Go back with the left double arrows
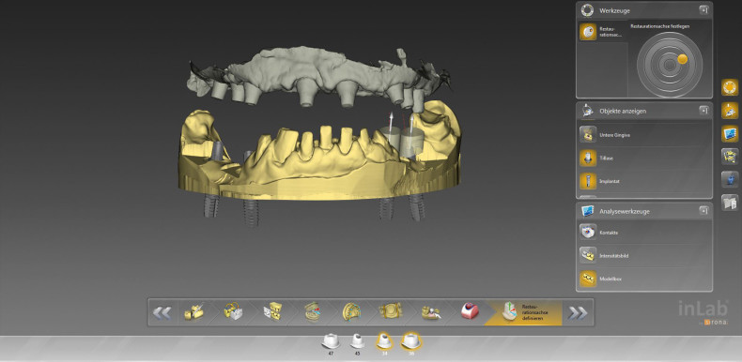Screen dimensions: 742x362 162,312
